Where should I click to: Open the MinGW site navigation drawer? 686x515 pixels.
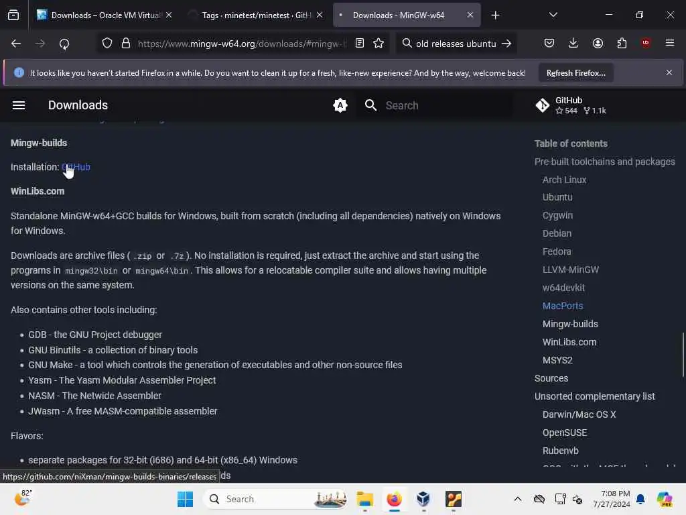[x=19, y=105]
